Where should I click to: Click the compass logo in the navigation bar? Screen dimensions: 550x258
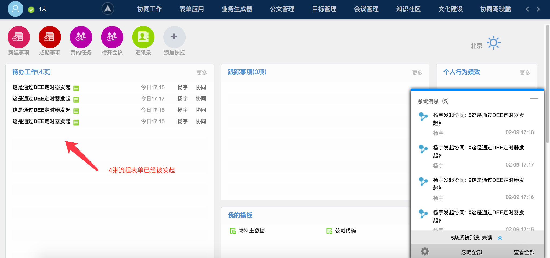(108, 9)
